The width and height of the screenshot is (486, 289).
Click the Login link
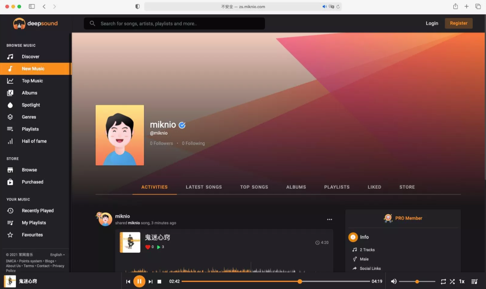(432, 24)
